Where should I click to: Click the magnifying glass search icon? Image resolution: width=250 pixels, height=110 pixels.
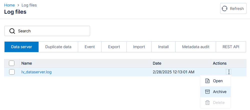[x=12, y=31]
